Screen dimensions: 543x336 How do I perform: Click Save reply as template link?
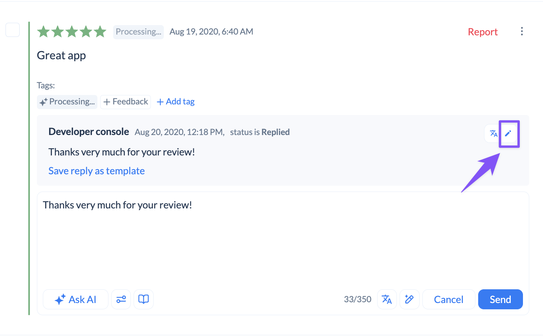point(97,171)
